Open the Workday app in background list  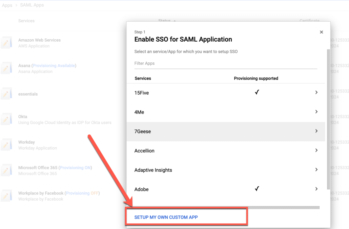[x=26, y=142]
